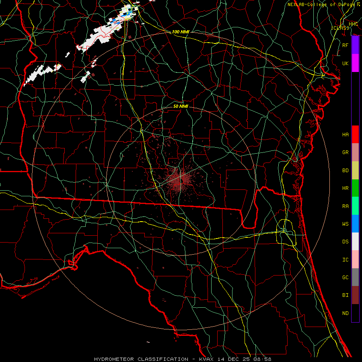Click the HA legend label

[345, 134]
